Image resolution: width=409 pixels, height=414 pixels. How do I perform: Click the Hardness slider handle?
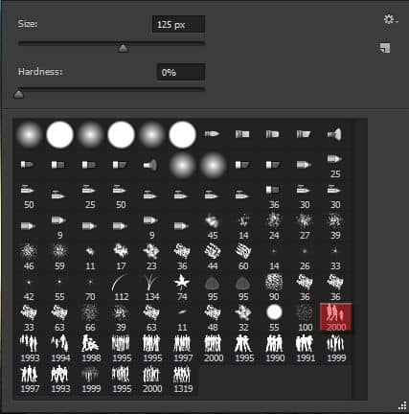coord(19,94)
